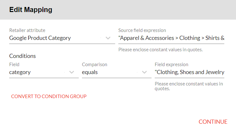Click the Conditions section heading

click(22, 56)
